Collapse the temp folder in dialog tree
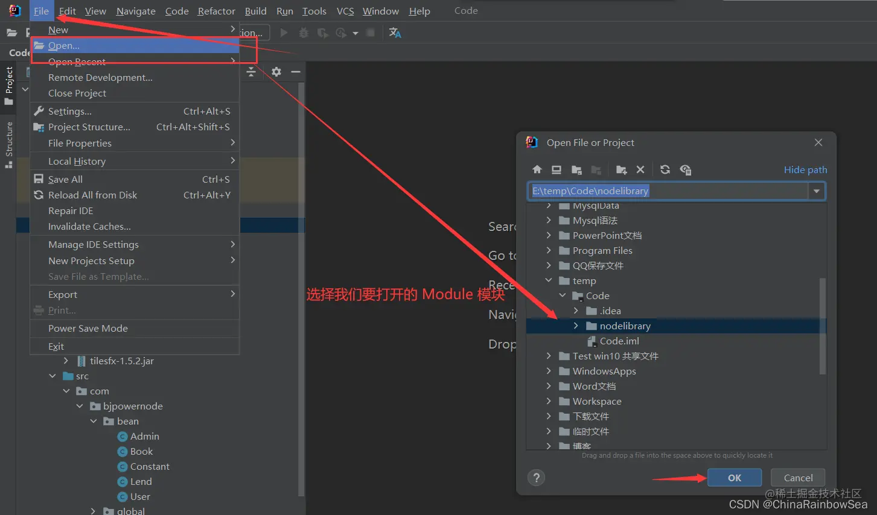877x515 pixels. 549,280
